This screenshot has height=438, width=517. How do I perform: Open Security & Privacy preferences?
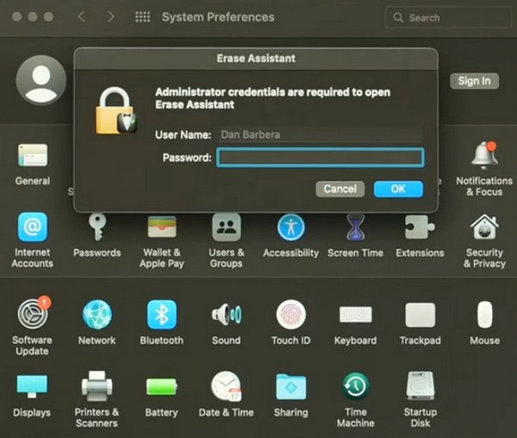pos(484,227)
